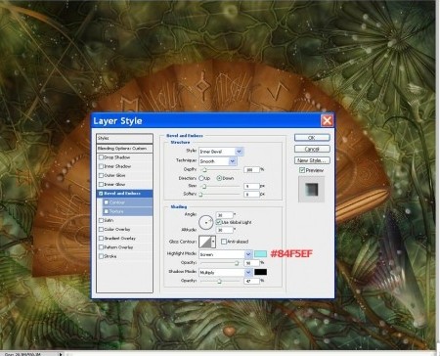Open the bevel Style dropdown (Inner Bevel)

[x=221, y=152]
